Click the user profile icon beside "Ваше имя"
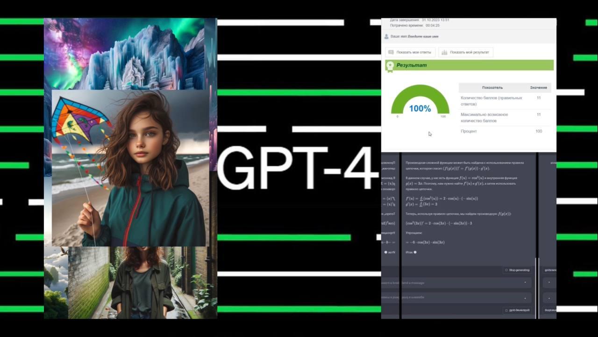Screen dimensions: 598x337 [x=386, y=36]
